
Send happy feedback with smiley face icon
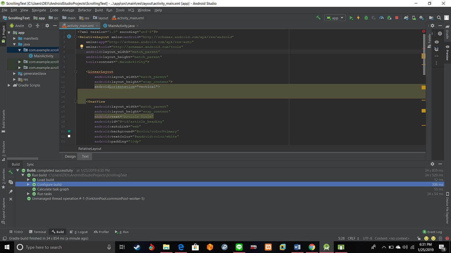(x=426, y=238)
